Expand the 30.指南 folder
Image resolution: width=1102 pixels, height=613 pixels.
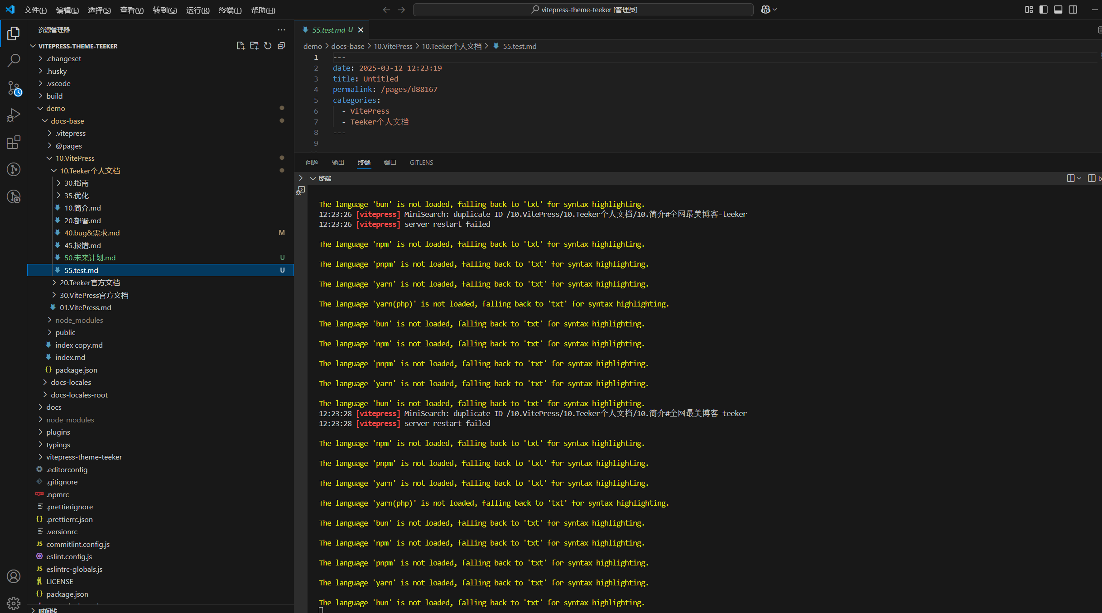pyautogui.click(x=58, y=183)
